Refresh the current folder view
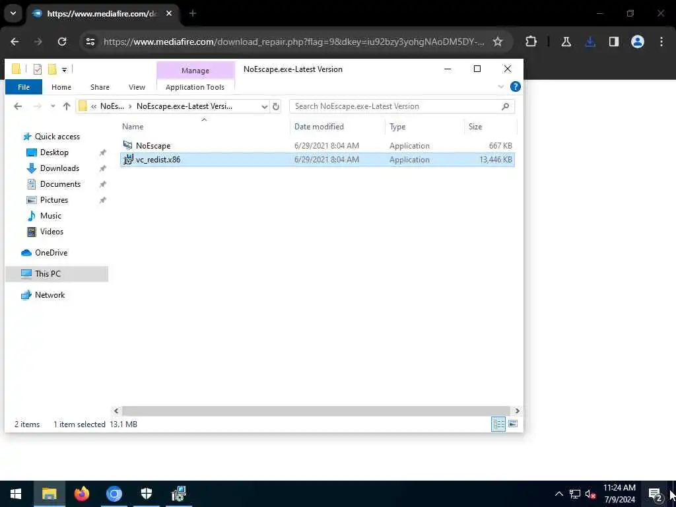The height and width of the screenshot is (507, 676). click(276, 106)
